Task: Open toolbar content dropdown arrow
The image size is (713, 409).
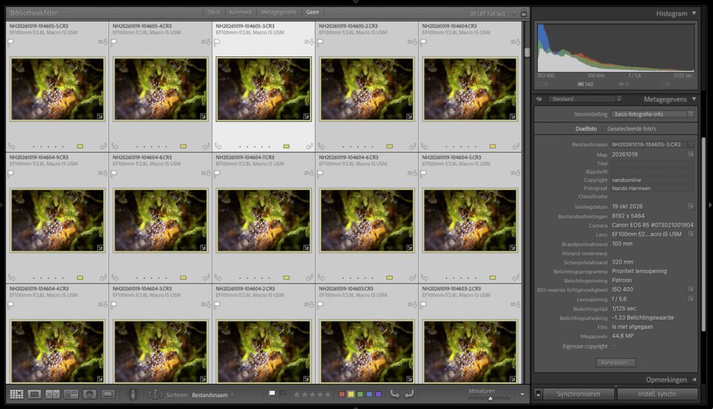Action: [522, 394]
